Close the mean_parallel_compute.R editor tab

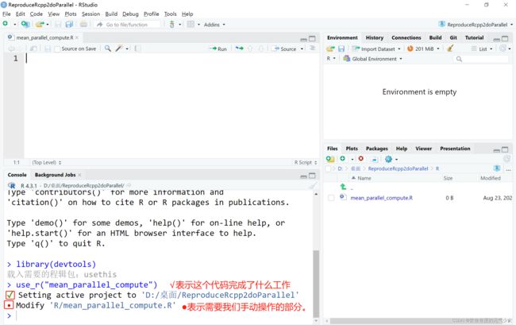(77, 37)
